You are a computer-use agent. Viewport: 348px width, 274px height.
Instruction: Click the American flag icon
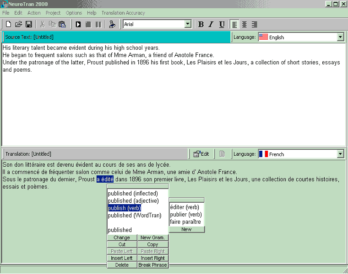click(x=263, y=37)
